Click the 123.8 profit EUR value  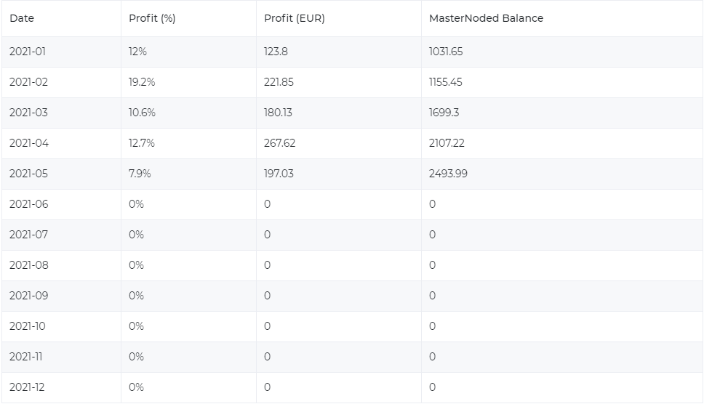click(x=276, y=52)
